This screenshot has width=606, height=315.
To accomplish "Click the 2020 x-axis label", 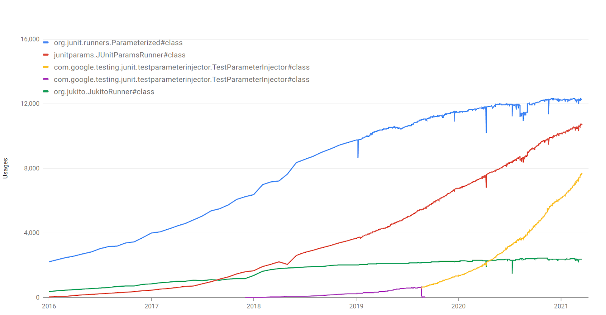I will coord(458,306).
